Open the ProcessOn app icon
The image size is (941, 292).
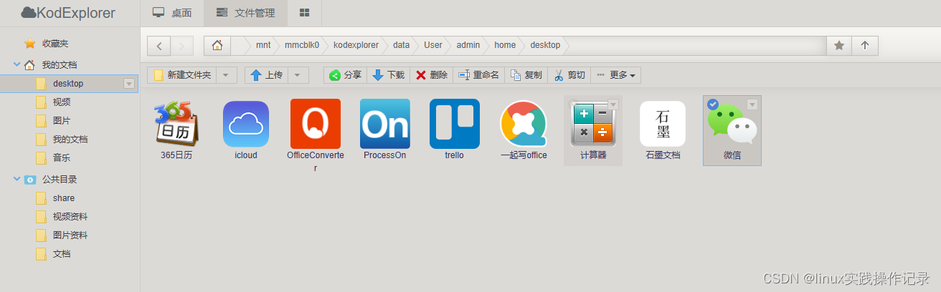tap(385, 124)
